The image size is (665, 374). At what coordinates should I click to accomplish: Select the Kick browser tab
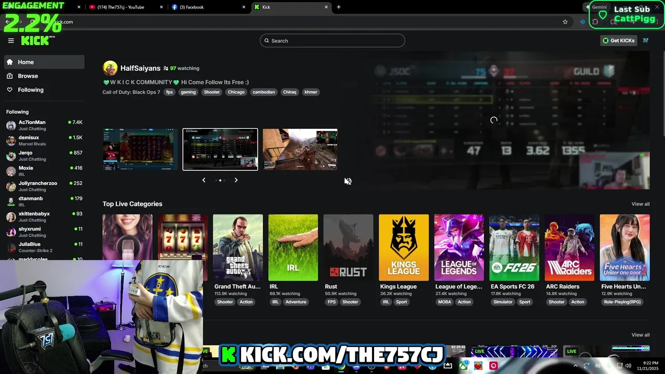291,7
